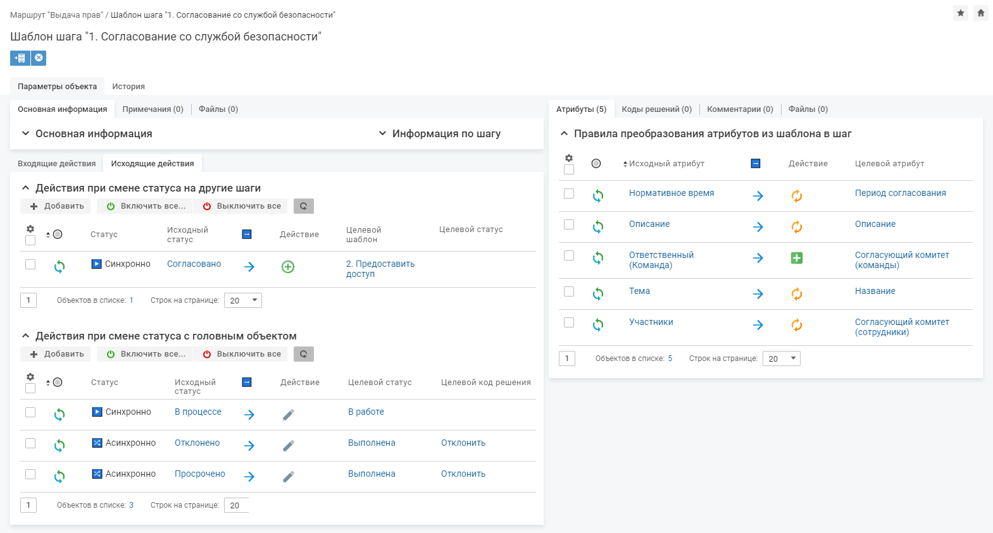Open rows-per-page dropdown in head-object table
This screenshot has width=993, height=533.
(237, 505)
